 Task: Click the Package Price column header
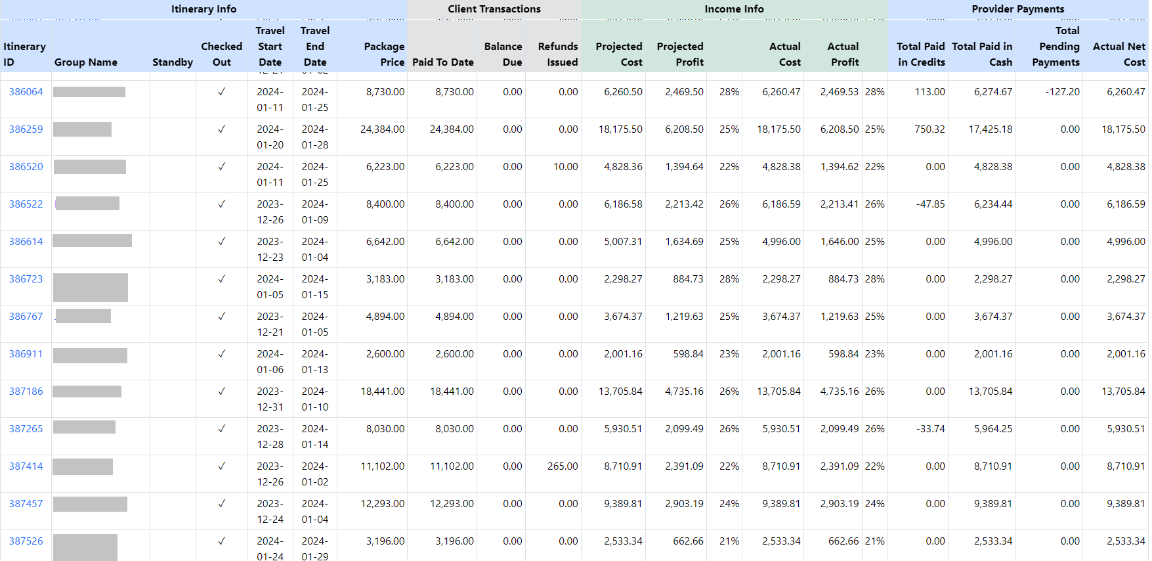click(384, 55)
